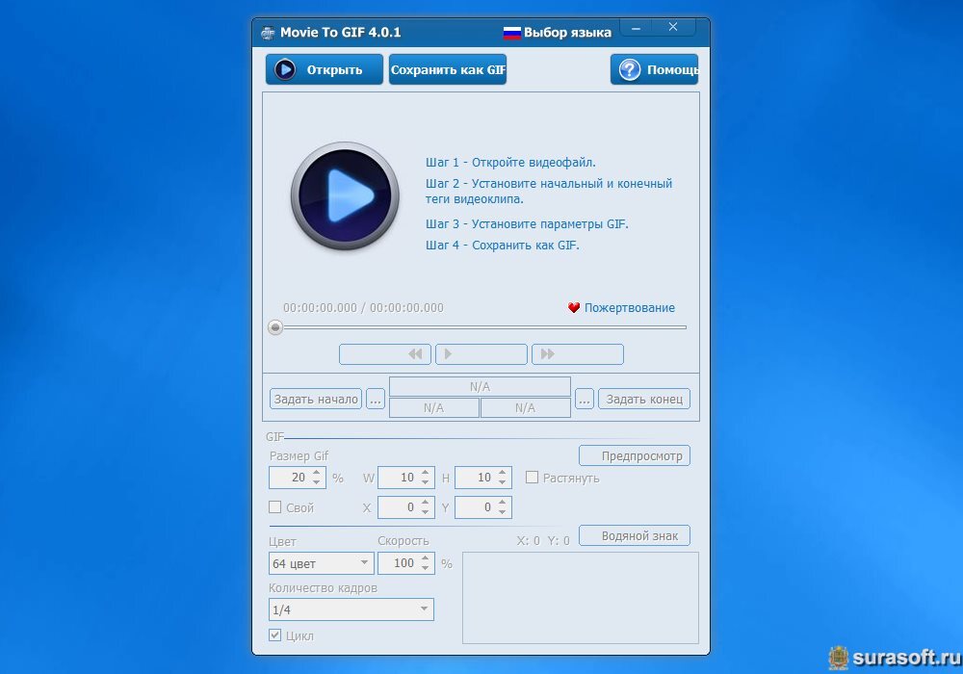The image size is (963, 674).
Task: Decrease the H height spinner
Action: click(x=503, y=482)
